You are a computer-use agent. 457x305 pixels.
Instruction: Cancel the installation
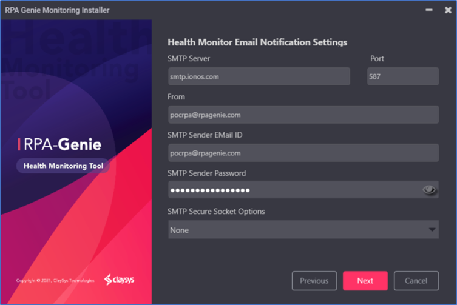(x=416, y=281)
